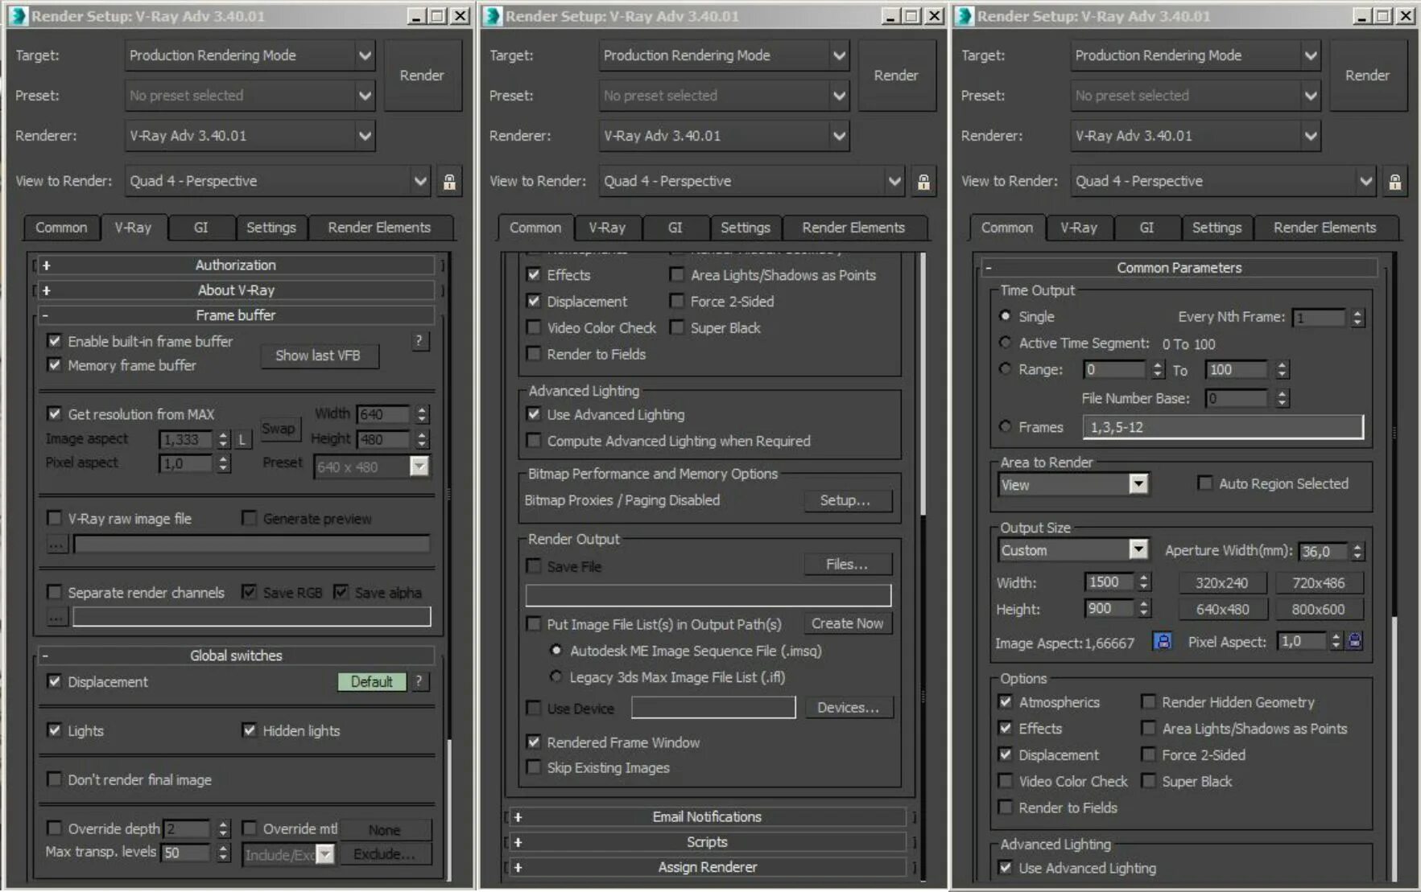Toggle Rendered Frame Window checkbox
The image size is (1421, 892).
(x=533, y=742)
